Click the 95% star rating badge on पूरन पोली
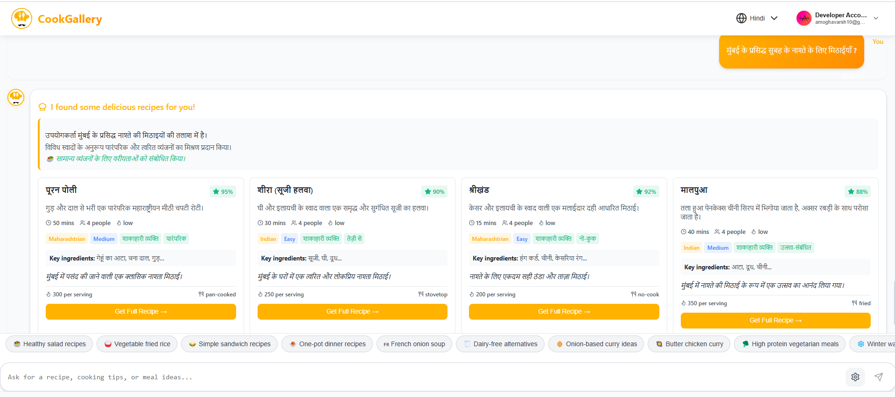The height and width of the screenshot is (397, 895). 223,192
